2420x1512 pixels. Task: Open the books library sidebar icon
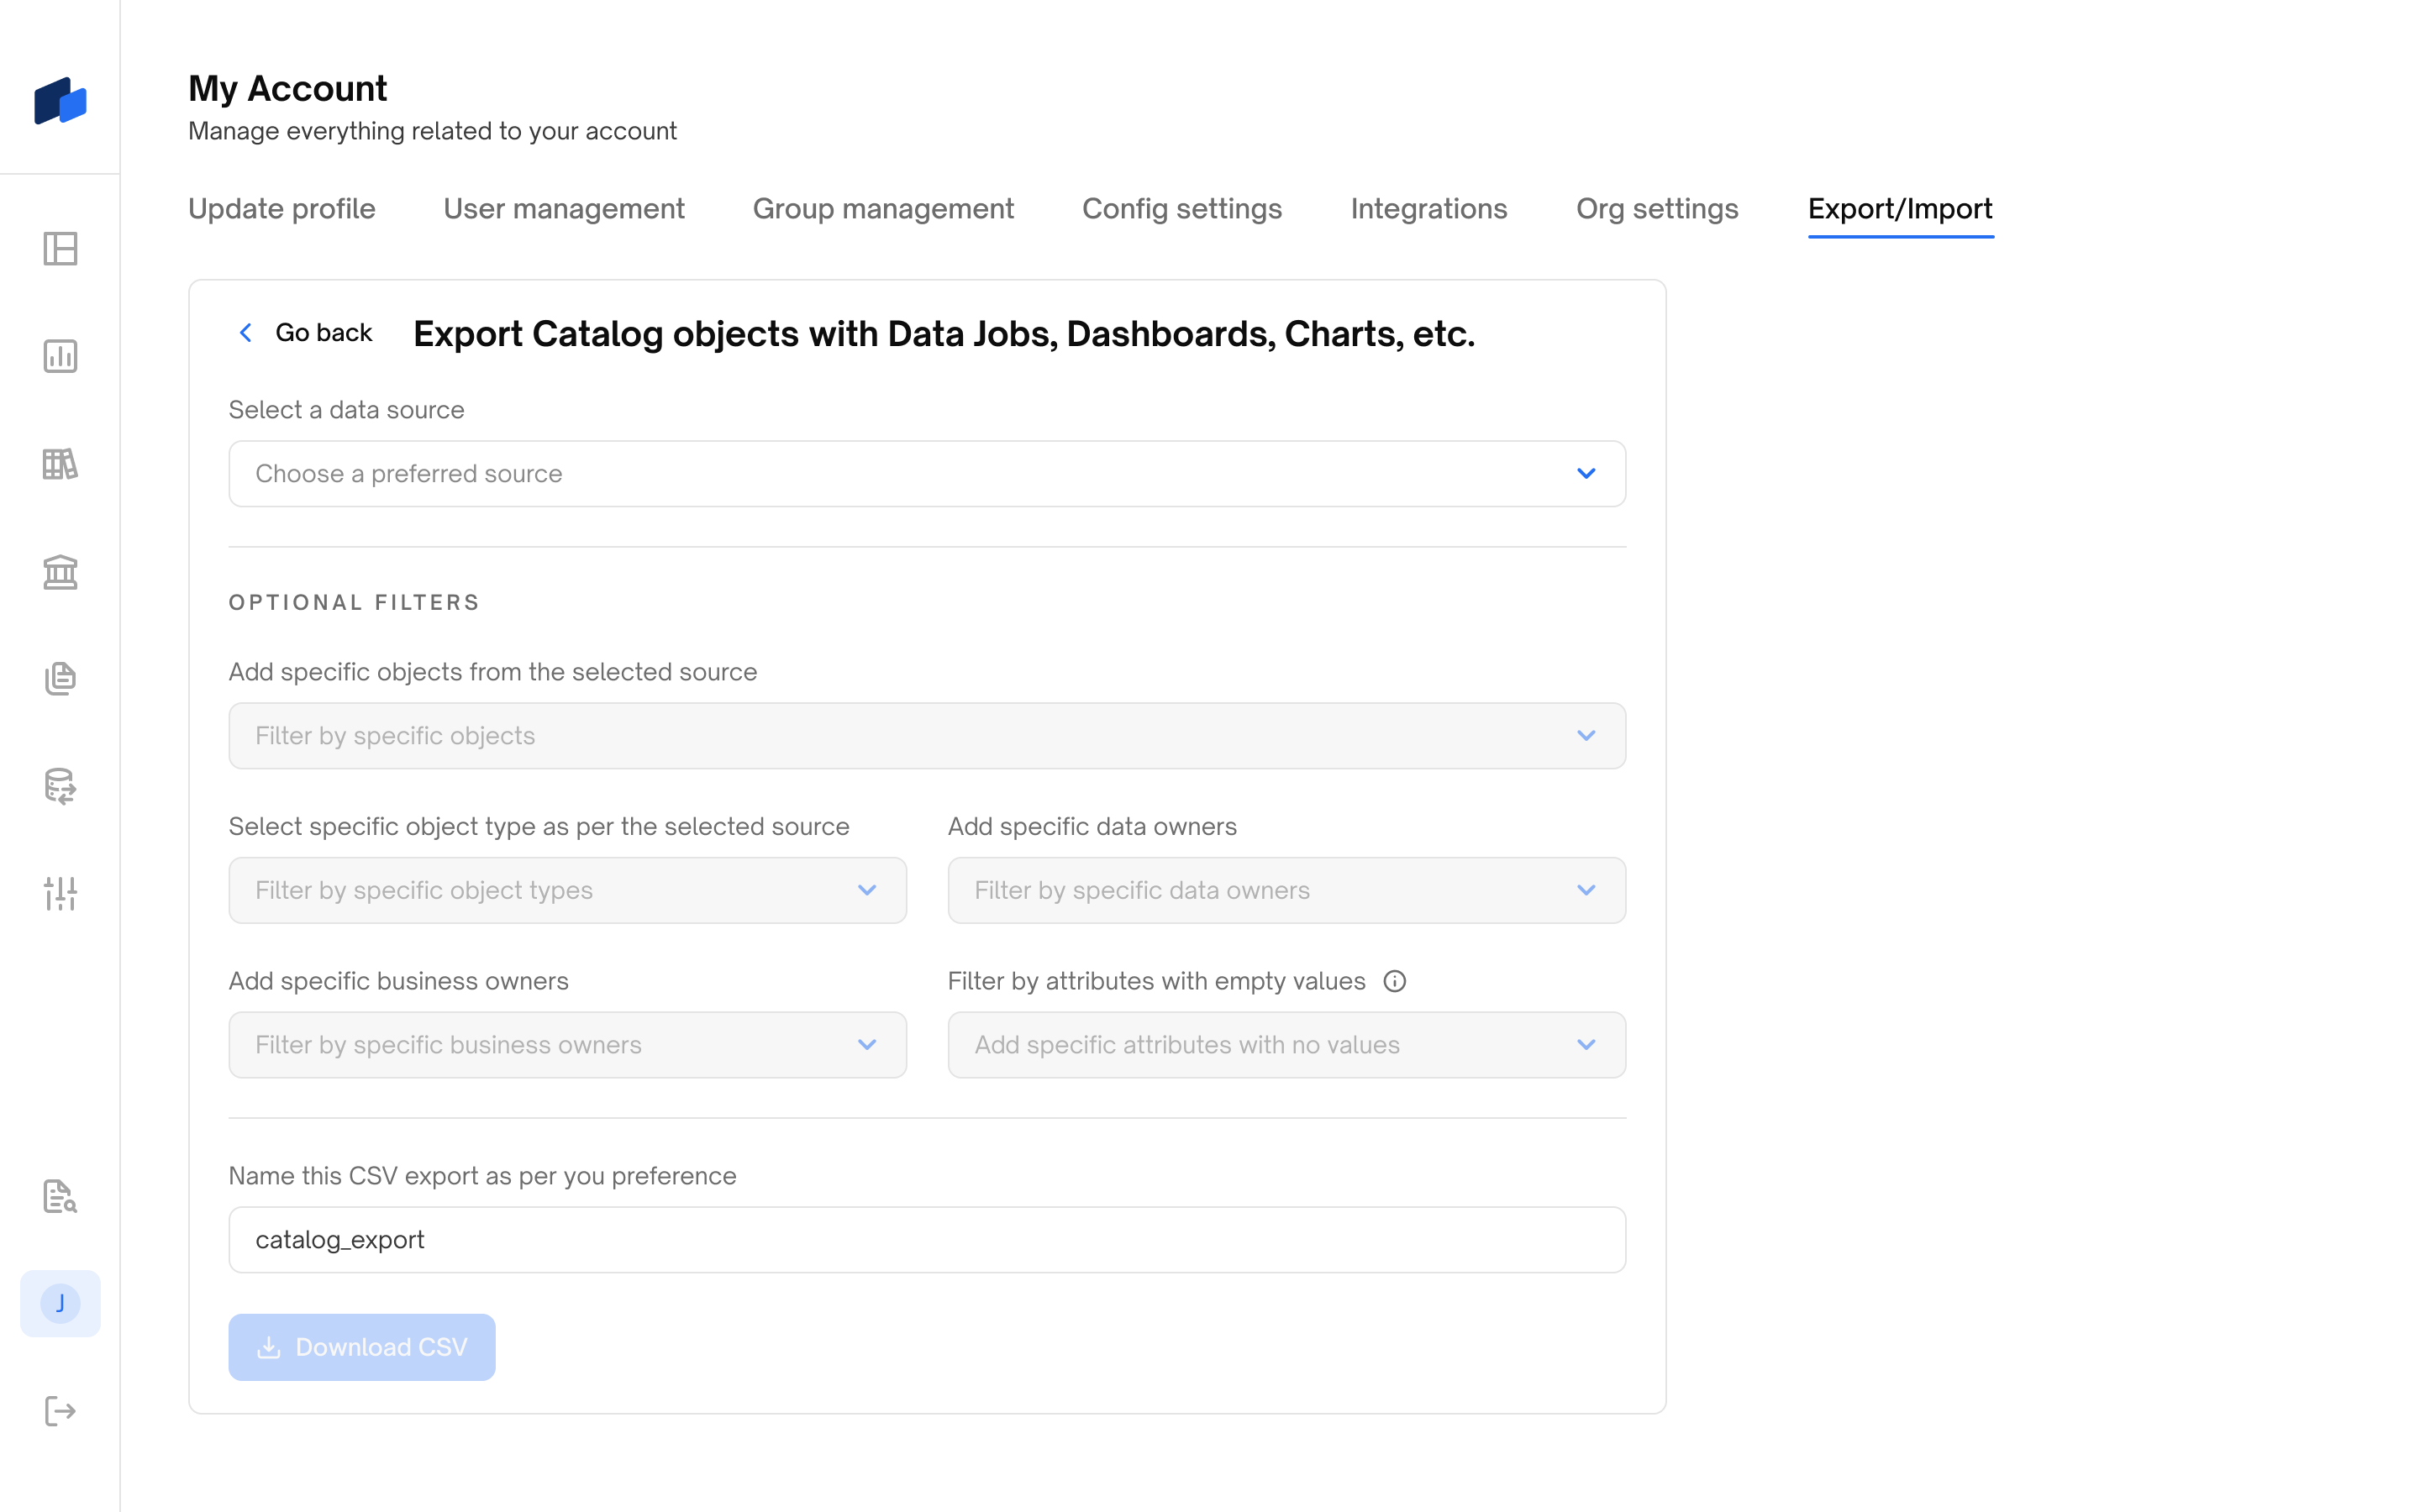click(x=60, y=464)
